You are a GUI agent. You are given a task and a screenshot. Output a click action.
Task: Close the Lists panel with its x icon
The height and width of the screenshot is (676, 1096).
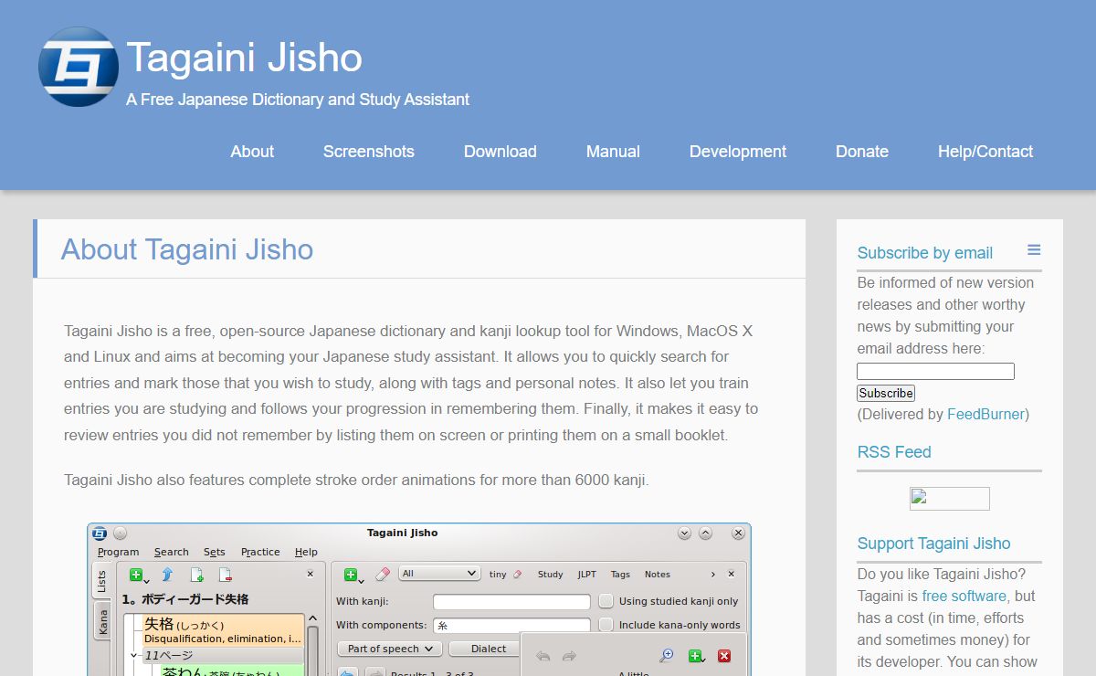[x=310, y=575]
